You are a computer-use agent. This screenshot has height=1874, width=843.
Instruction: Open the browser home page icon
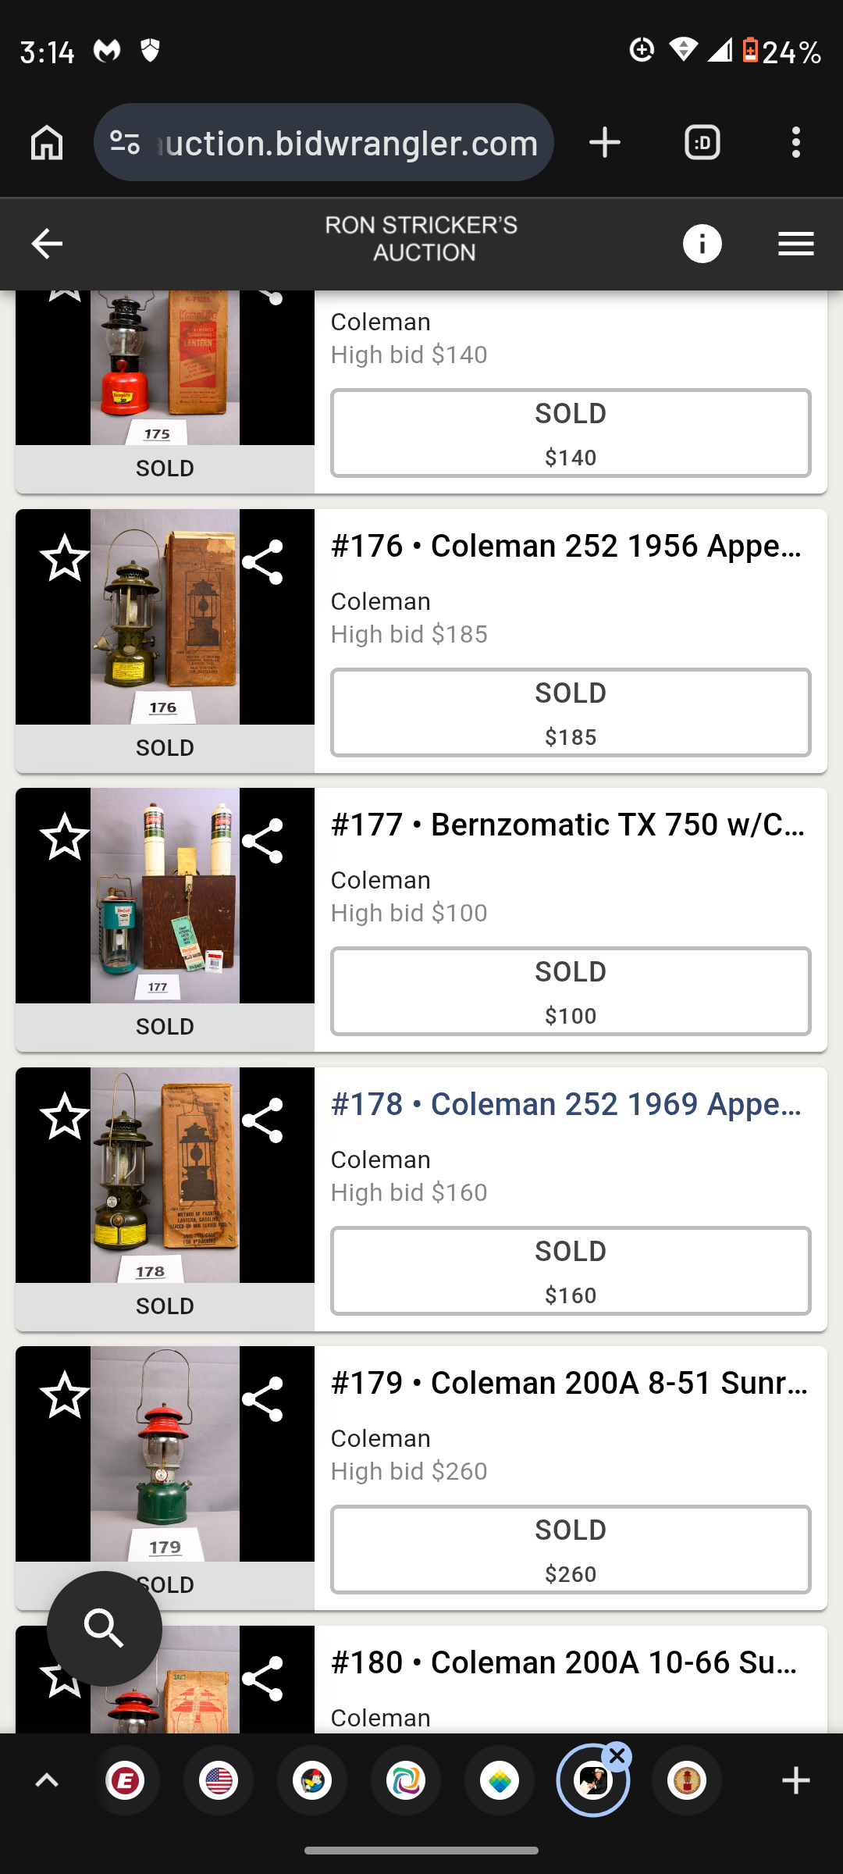pyautogui.click(x=47, y=143)
